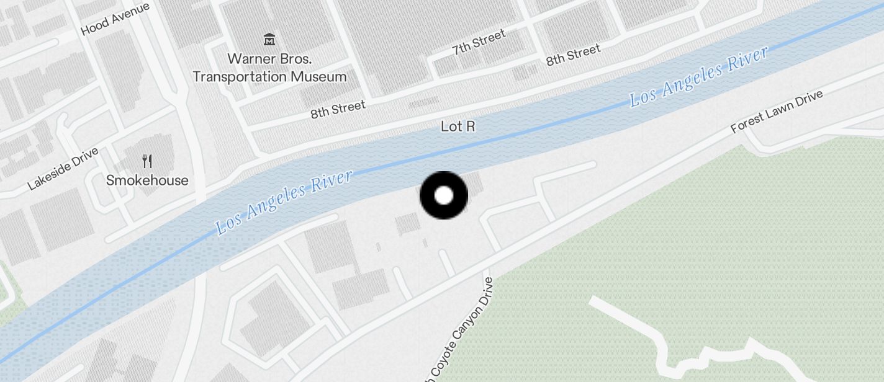The width and height of the screenshot is (884, 382).
Task: Select the Smokehouse restaurant label
Action: point(147,180)
